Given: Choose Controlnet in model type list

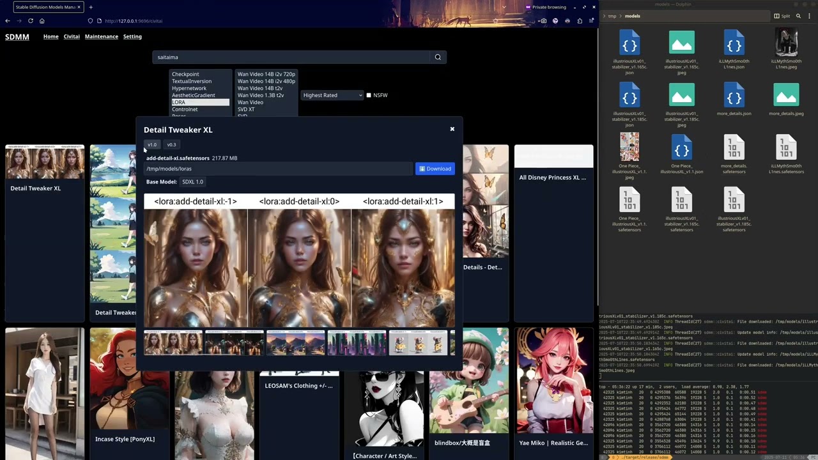Looking at the screenshot, I should 199,109.
